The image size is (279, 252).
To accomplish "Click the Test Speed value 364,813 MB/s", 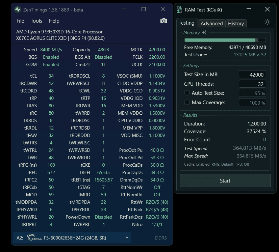I will [x=250, y=148].
